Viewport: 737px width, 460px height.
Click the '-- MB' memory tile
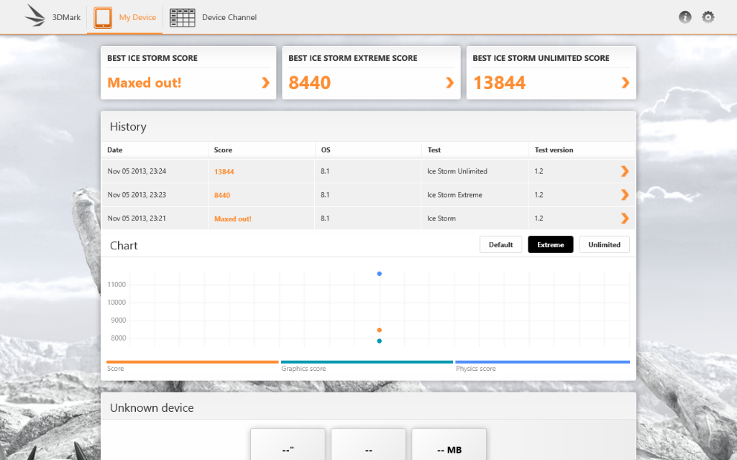point(449,444)
